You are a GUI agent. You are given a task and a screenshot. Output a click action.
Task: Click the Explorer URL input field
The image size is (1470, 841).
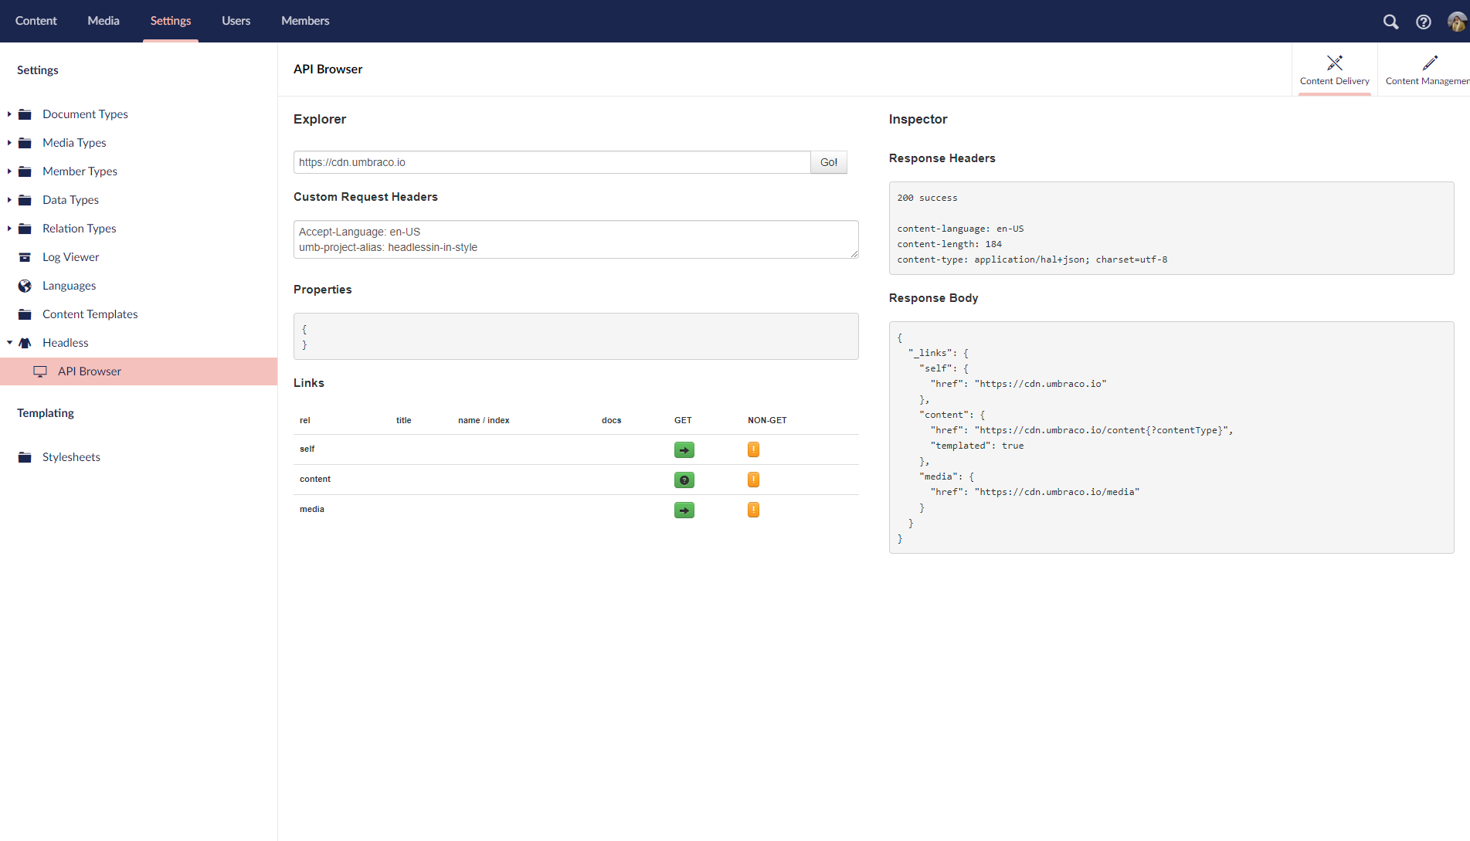pos(552,162)
